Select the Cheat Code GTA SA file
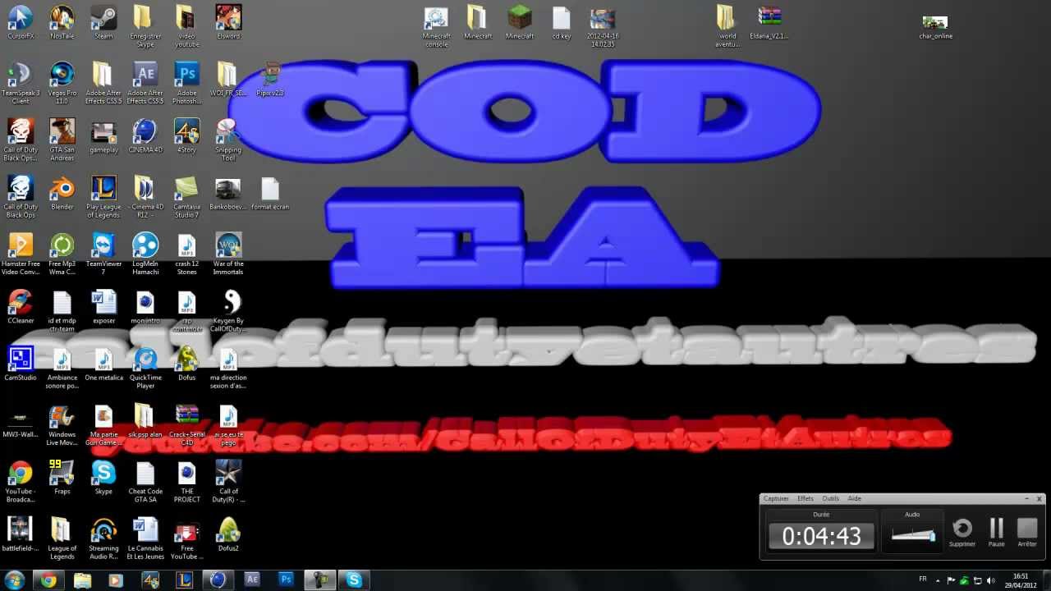The image size is (1051, 591). [x=145, y=480]
